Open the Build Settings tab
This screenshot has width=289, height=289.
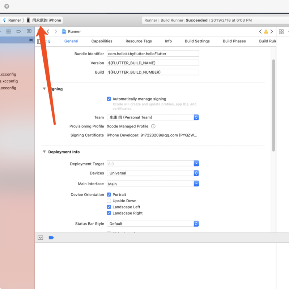[x=197, y=41]
